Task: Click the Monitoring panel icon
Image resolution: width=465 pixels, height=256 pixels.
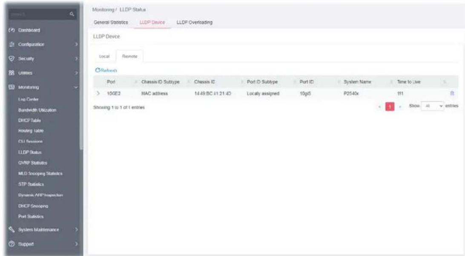Action: point(11,87)
